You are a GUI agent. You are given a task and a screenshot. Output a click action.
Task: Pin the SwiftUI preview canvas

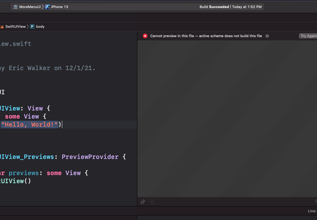pos(143,202)
